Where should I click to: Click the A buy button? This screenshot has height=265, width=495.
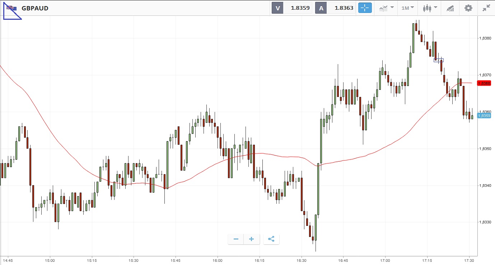321,8
